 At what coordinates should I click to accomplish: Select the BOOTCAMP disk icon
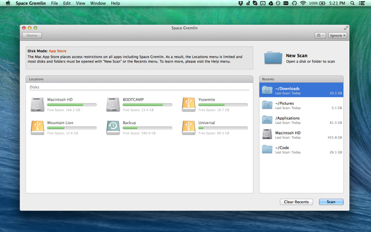pyautogui.click(x=113, y=104)
